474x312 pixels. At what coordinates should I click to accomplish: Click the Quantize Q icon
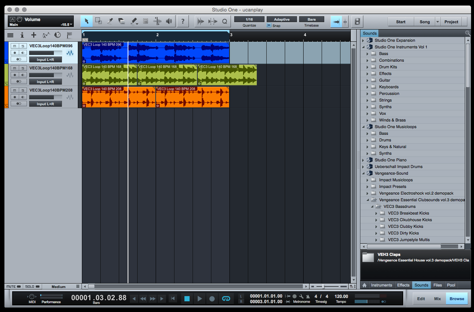pos(224,21)
